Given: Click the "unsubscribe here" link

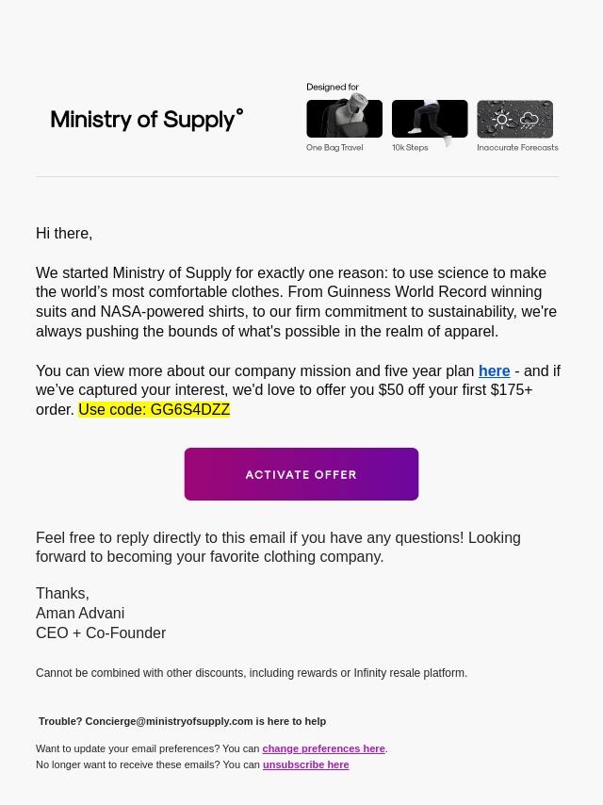Looking at the screenshot, I should tap(305, 765).
